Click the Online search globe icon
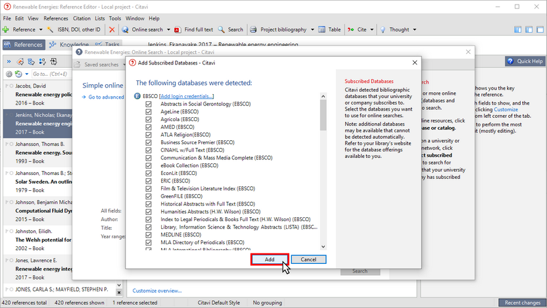Screen dimensions: 547x308 pyautogui.click(x=125, y=30)
